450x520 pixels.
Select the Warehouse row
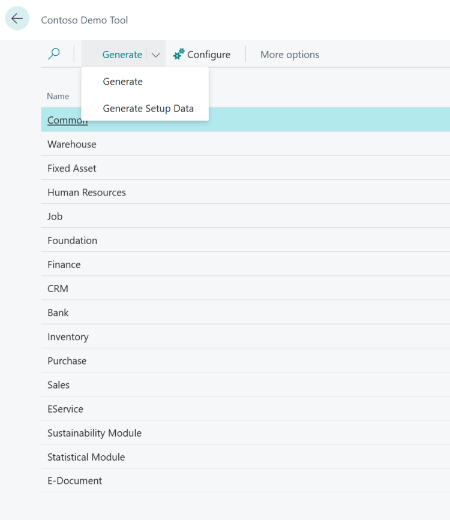coord(71,144)
